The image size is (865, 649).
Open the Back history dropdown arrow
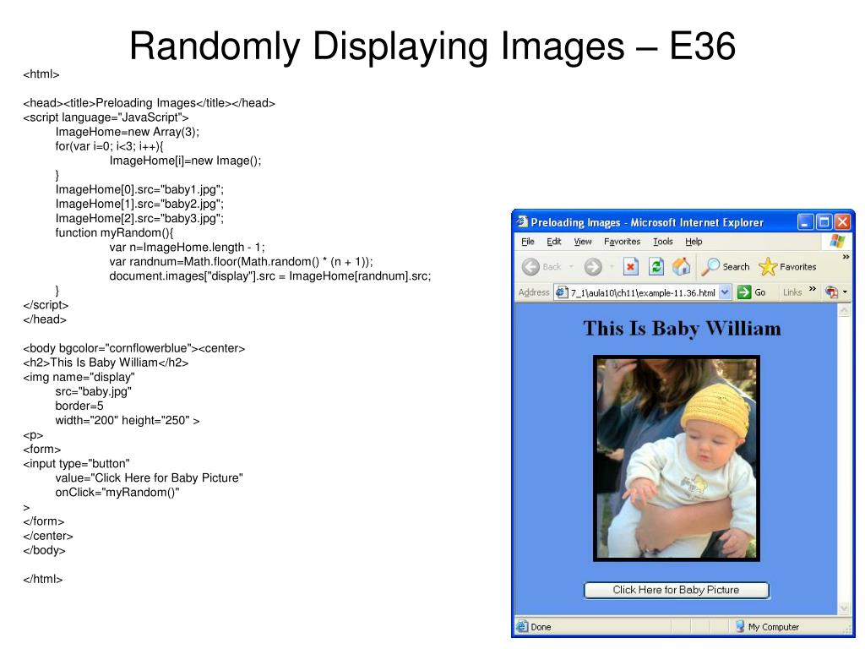click(571, 267)
